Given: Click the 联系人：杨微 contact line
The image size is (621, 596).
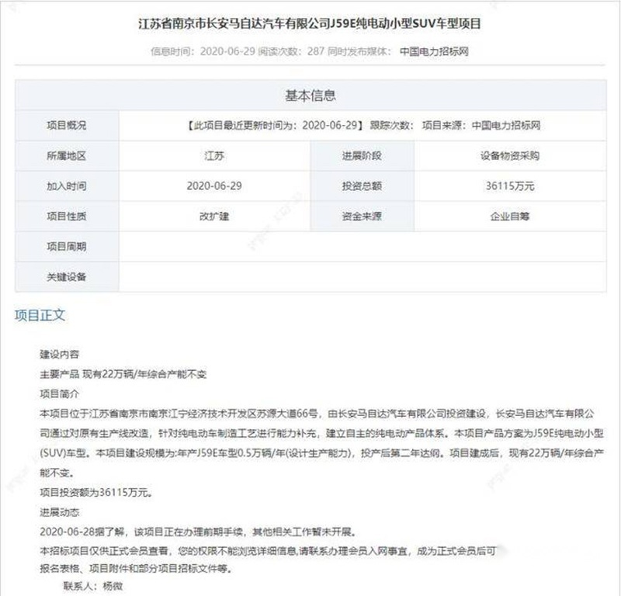Looking at the screenshot, I should click(x=93, y=586).
